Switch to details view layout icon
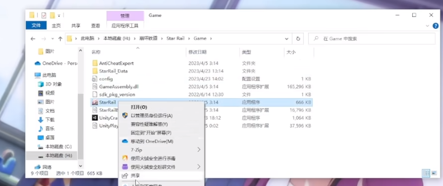Viewport: 443px width, 186px height. pyautogui.click(x=426, y=173)
